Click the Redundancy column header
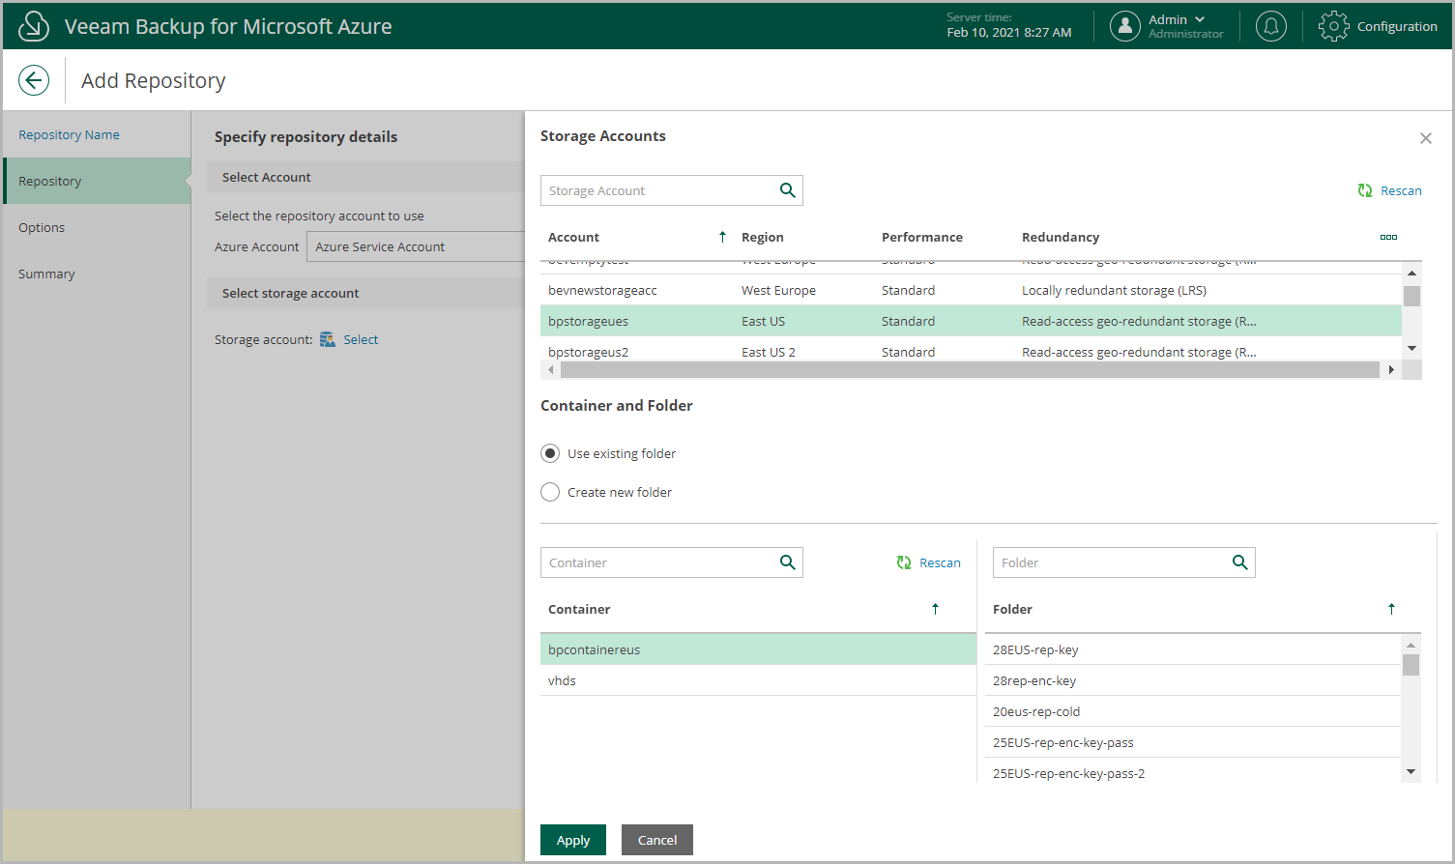Image resolution: width=1455 pixels, height=864 pixels. pyautogui.click(x=1061, y=237)
